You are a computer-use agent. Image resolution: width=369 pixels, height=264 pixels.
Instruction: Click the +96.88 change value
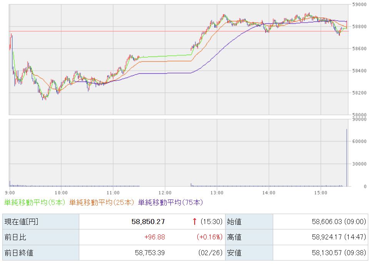tap(155, 237)
